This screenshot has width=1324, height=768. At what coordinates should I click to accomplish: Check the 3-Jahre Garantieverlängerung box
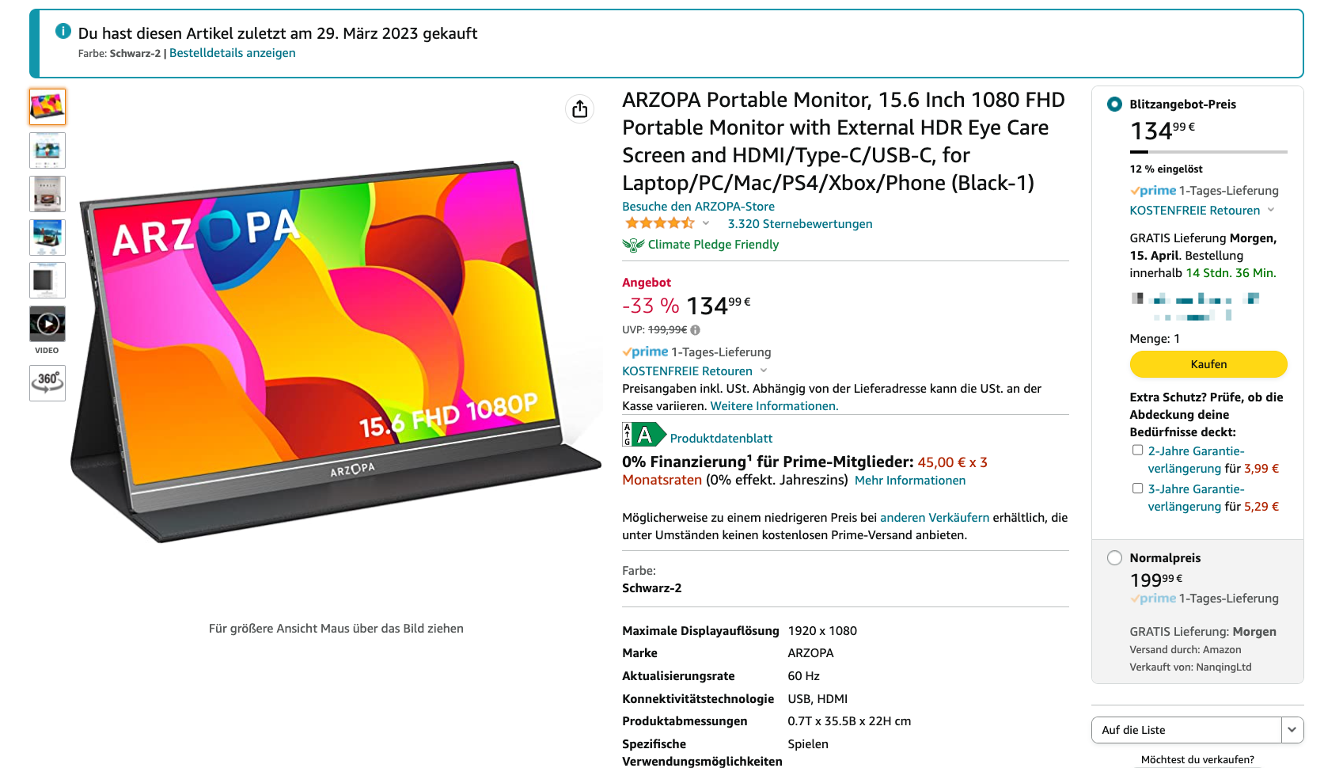[1137, 489]
